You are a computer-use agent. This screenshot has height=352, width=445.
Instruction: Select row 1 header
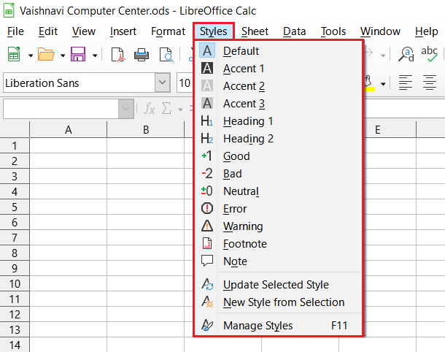[15, 146]
